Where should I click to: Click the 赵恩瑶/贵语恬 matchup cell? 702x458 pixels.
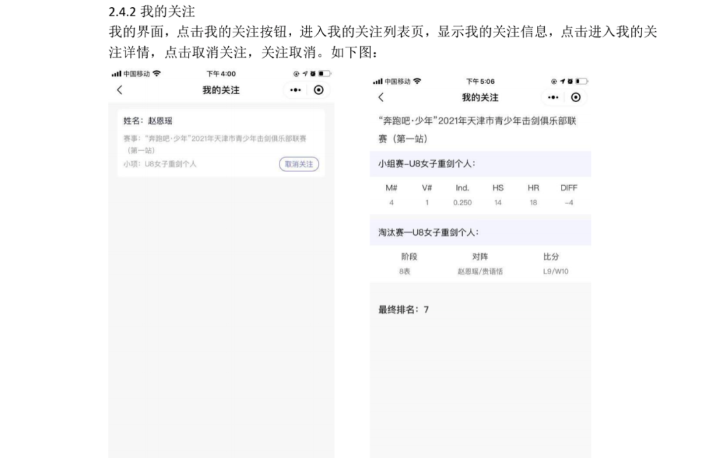(x=480, y=271)
